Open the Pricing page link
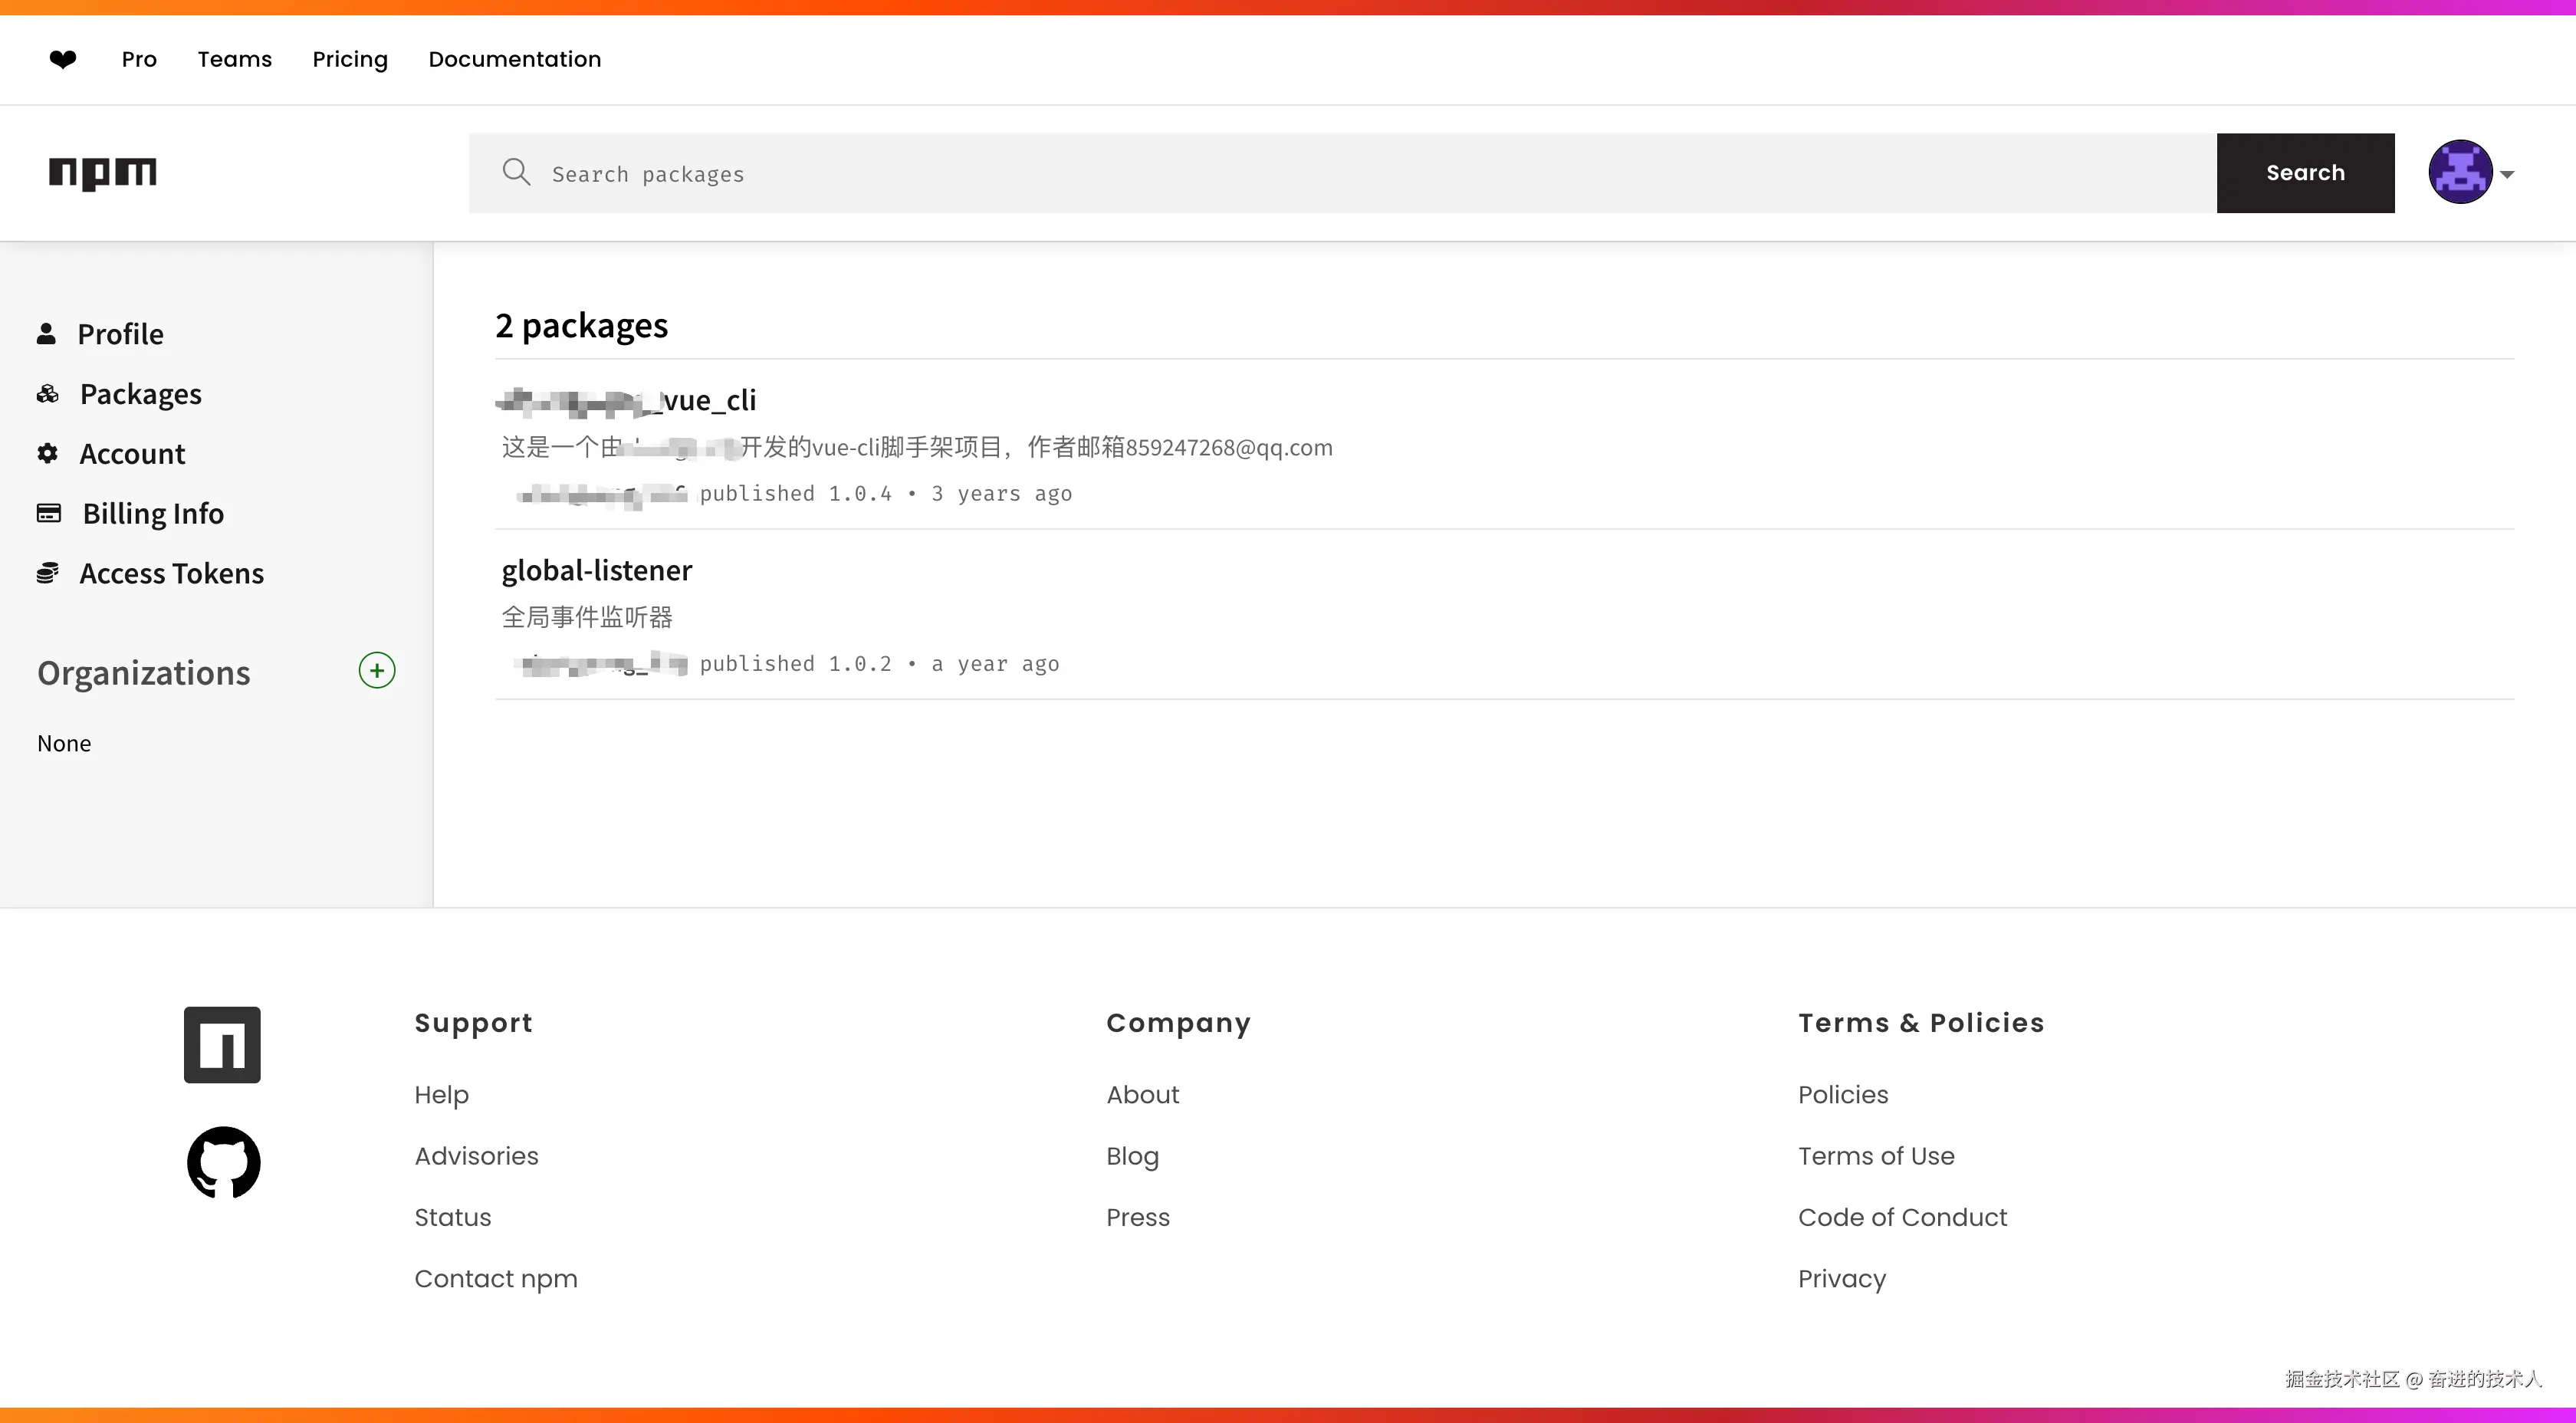This screenshot has height=1423, width=2576. pos(349,59)
